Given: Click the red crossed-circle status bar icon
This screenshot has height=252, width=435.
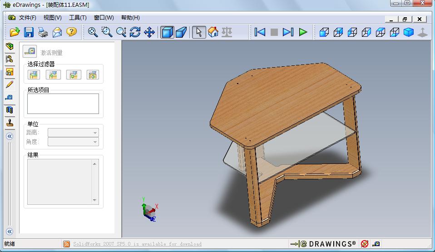Looking at the screenshot, I should (365, 244).
